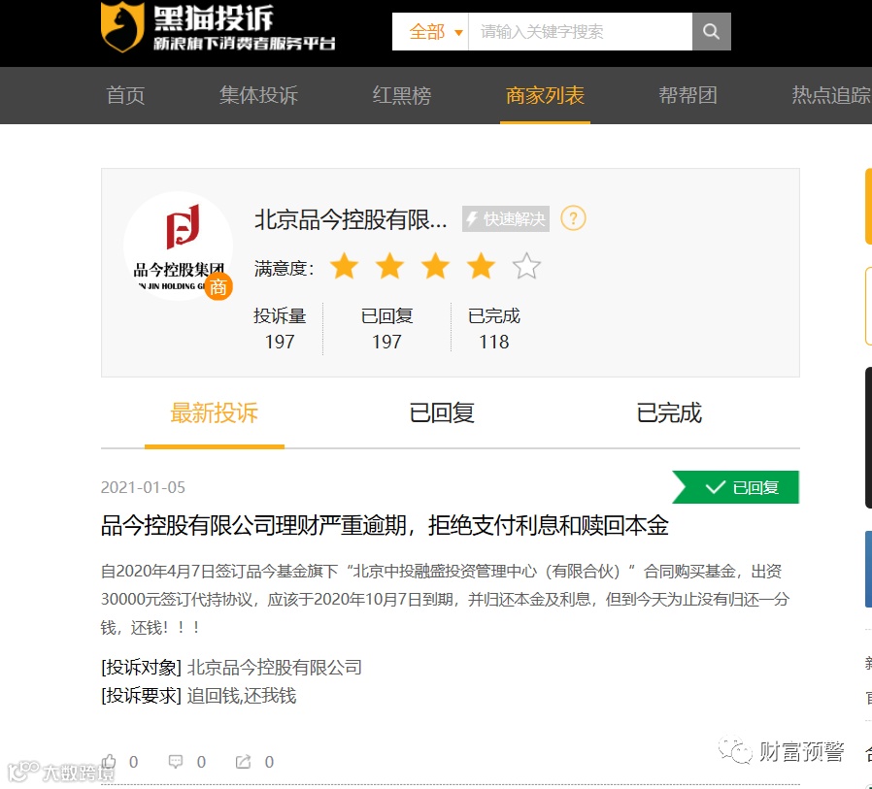Click the empty fifth star
Image resolution: width=872 pixels, height=789 pixels.
tap(526, 266)
